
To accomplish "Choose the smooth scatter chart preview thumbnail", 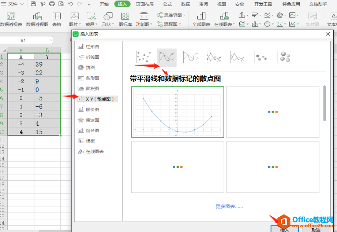I will [178, 112].
